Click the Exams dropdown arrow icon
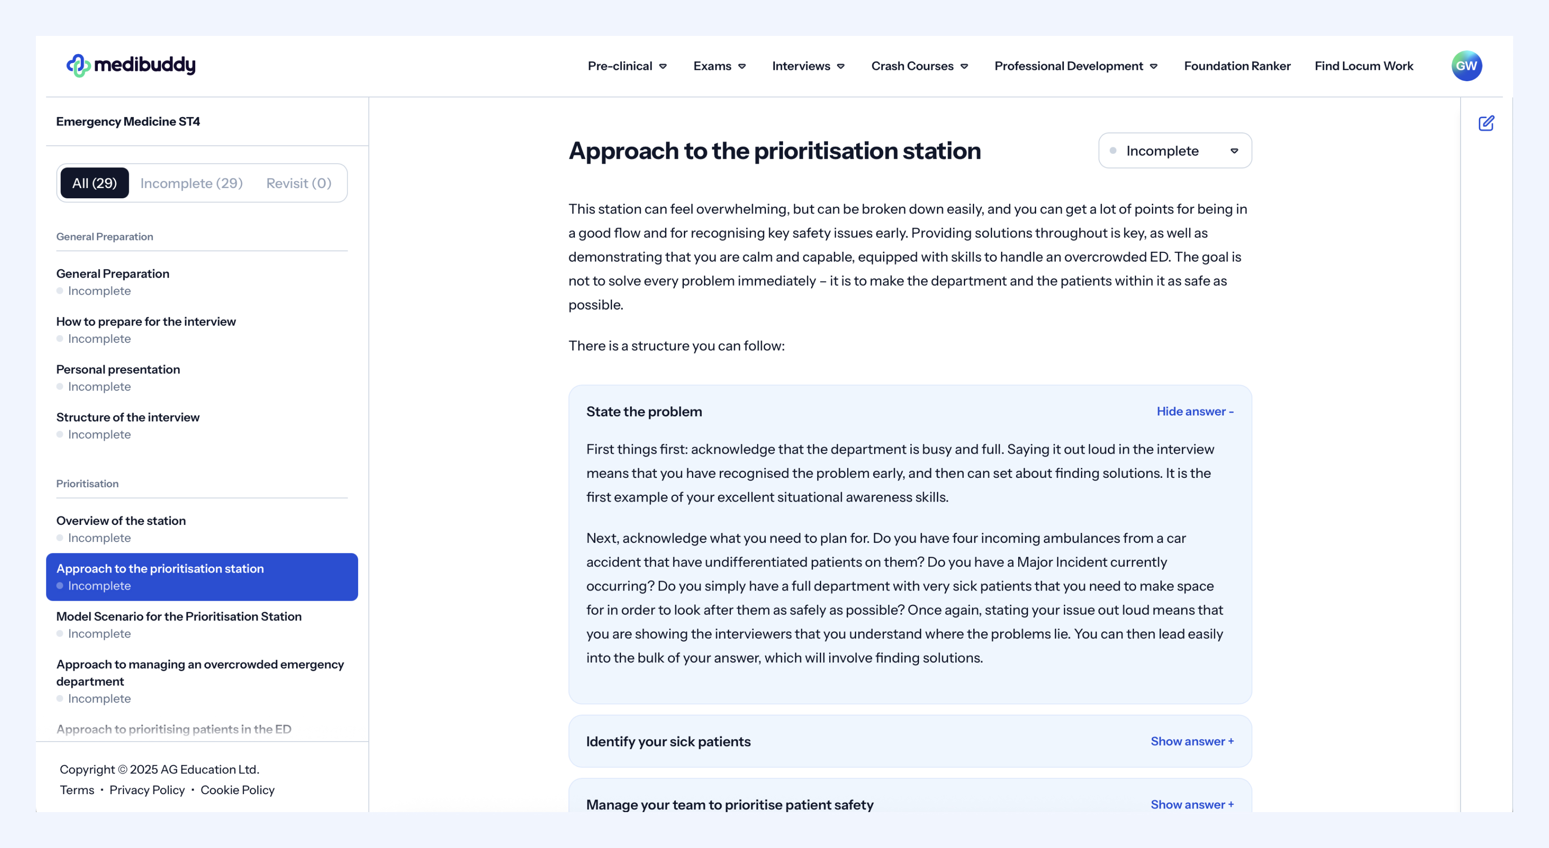 pos(742,67)
